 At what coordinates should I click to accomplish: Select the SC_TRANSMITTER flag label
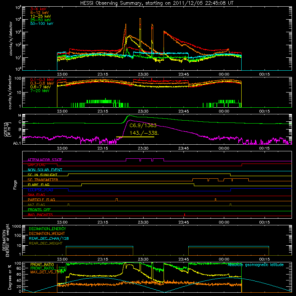43,180
